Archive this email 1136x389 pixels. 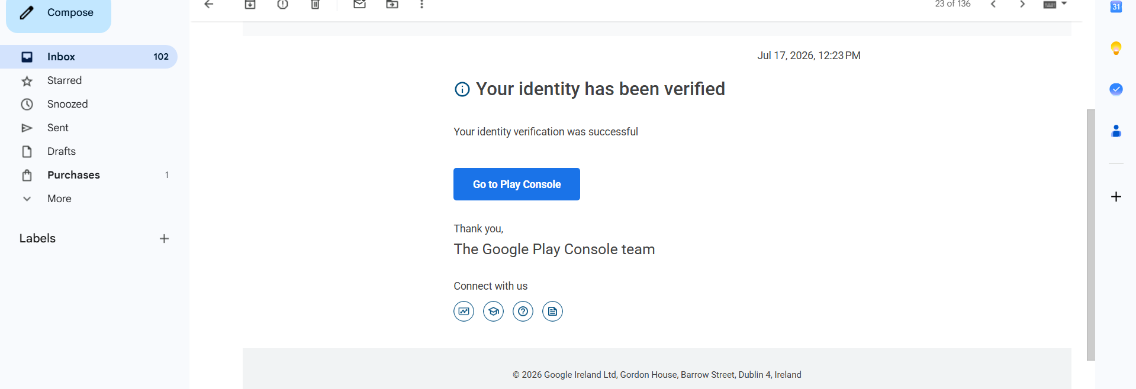(x=250, y=4)
